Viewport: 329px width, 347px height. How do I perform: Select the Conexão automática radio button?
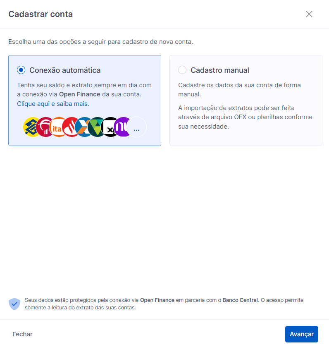pyautogui.click(x=21, y=70)
